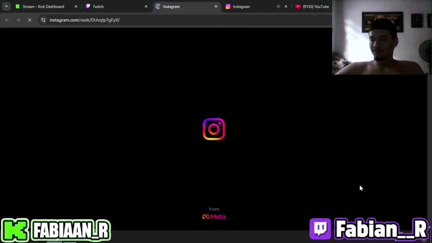Go forward with the browser forward arrow
Screen dimensions: 432x243
pyautogui.click(x=18, y=20)
